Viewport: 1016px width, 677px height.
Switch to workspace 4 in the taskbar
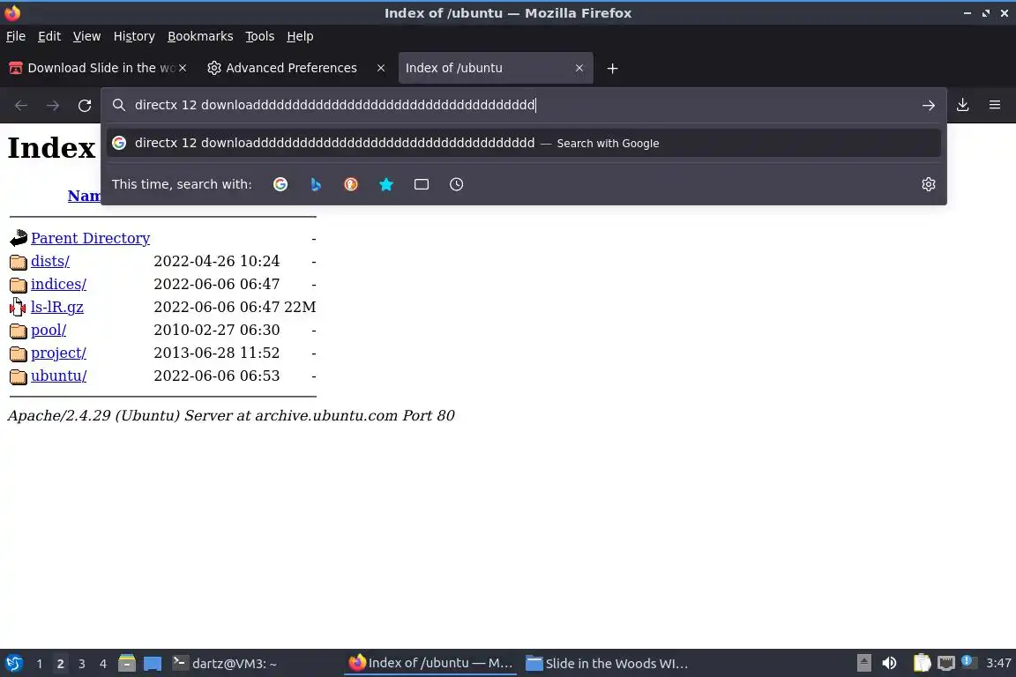[x=102, y=664]
